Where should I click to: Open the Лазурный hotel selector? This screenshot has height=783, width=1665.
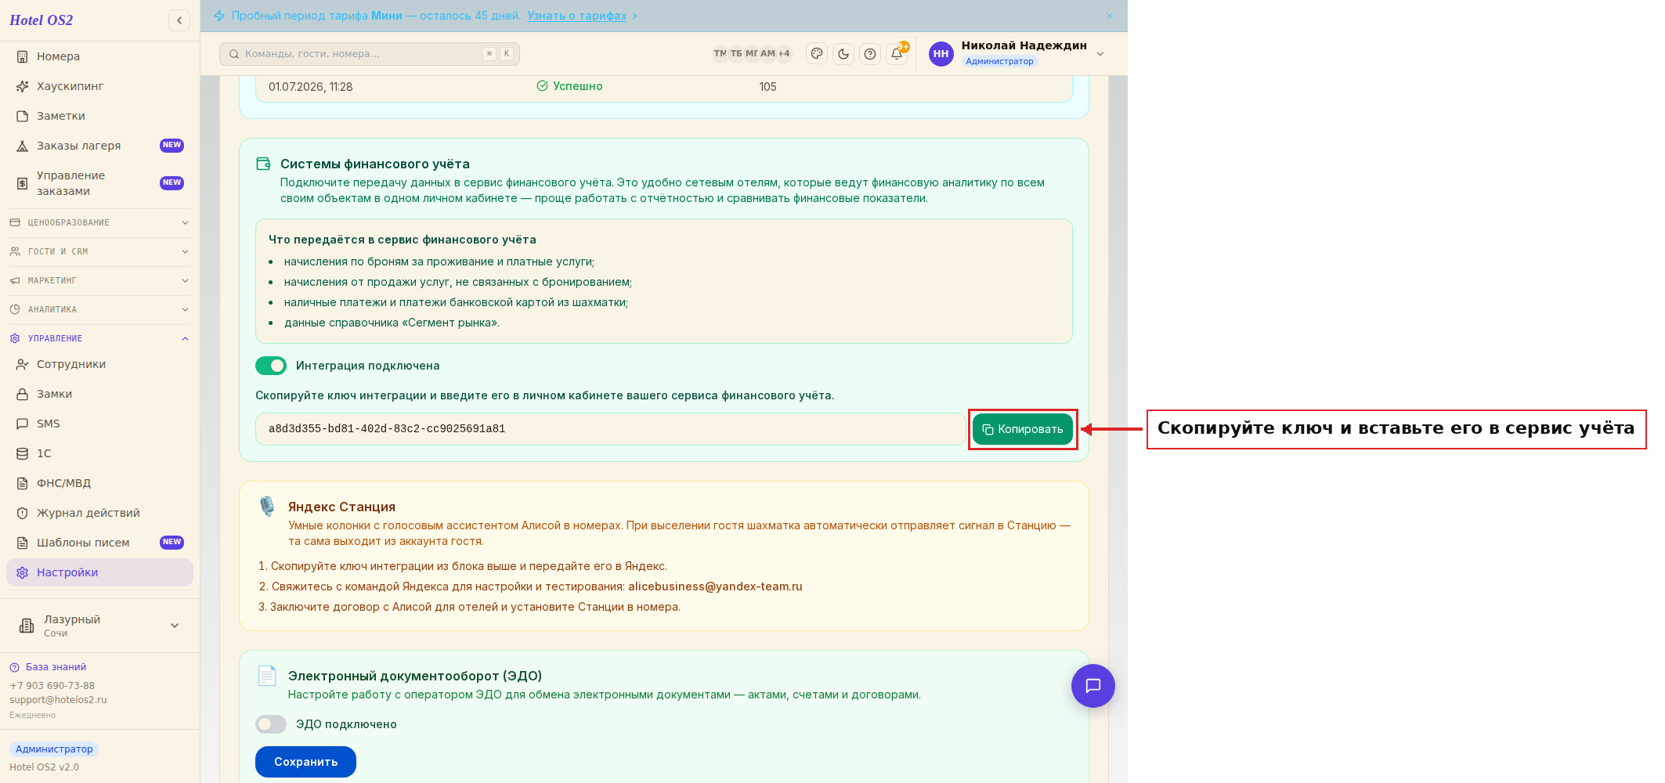click(x=99, y=626)
